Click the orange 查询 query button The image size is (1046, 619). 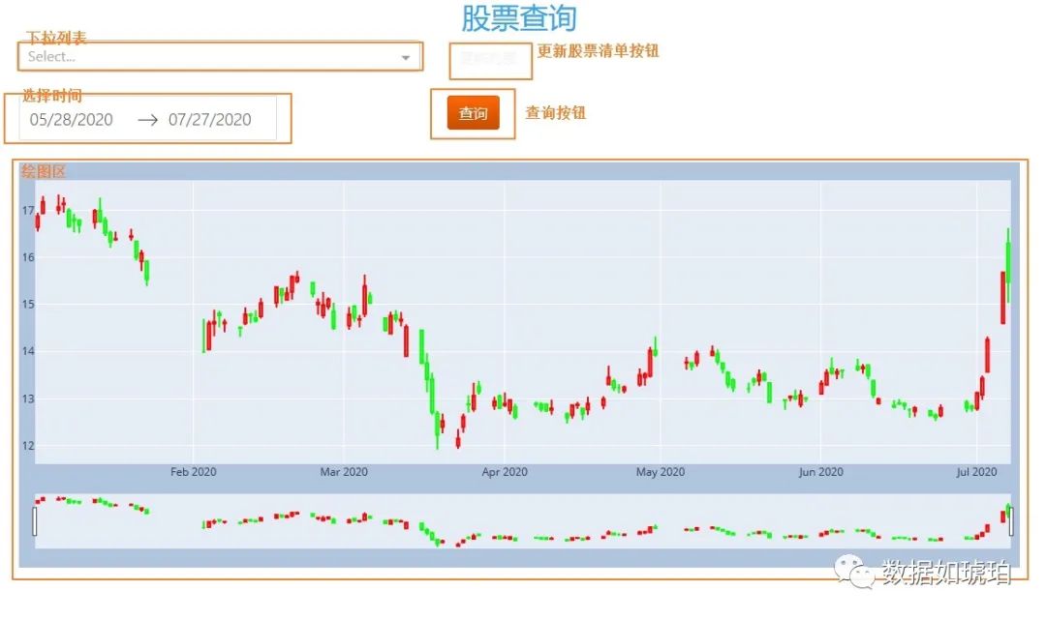coord(473,113)
